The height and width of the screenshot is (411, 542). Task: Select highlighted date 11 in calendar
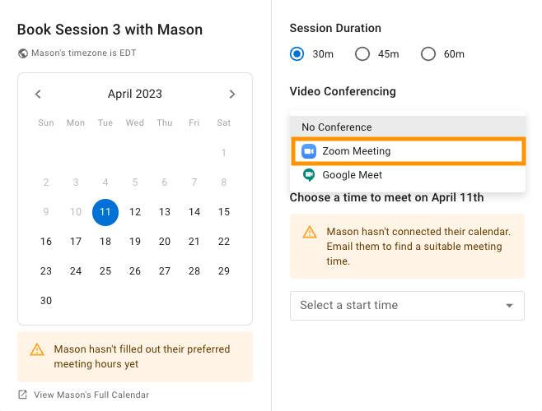pyautogui.click(x=105, y=212)
